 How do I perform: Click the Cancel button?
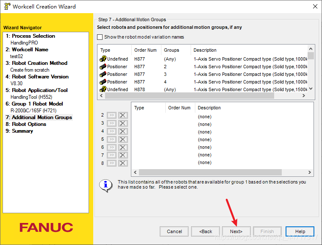pyautogui.click(x=174, y=231)
